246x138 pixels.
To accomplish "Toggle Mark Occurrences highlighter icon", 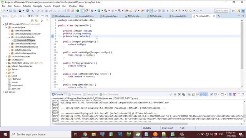I will point(151,11).
